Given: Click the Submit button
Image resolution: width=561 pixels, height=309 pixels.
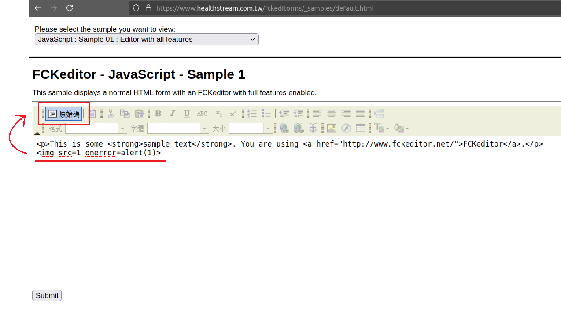Looking at the screenshot, I should (x=47, y=295).
